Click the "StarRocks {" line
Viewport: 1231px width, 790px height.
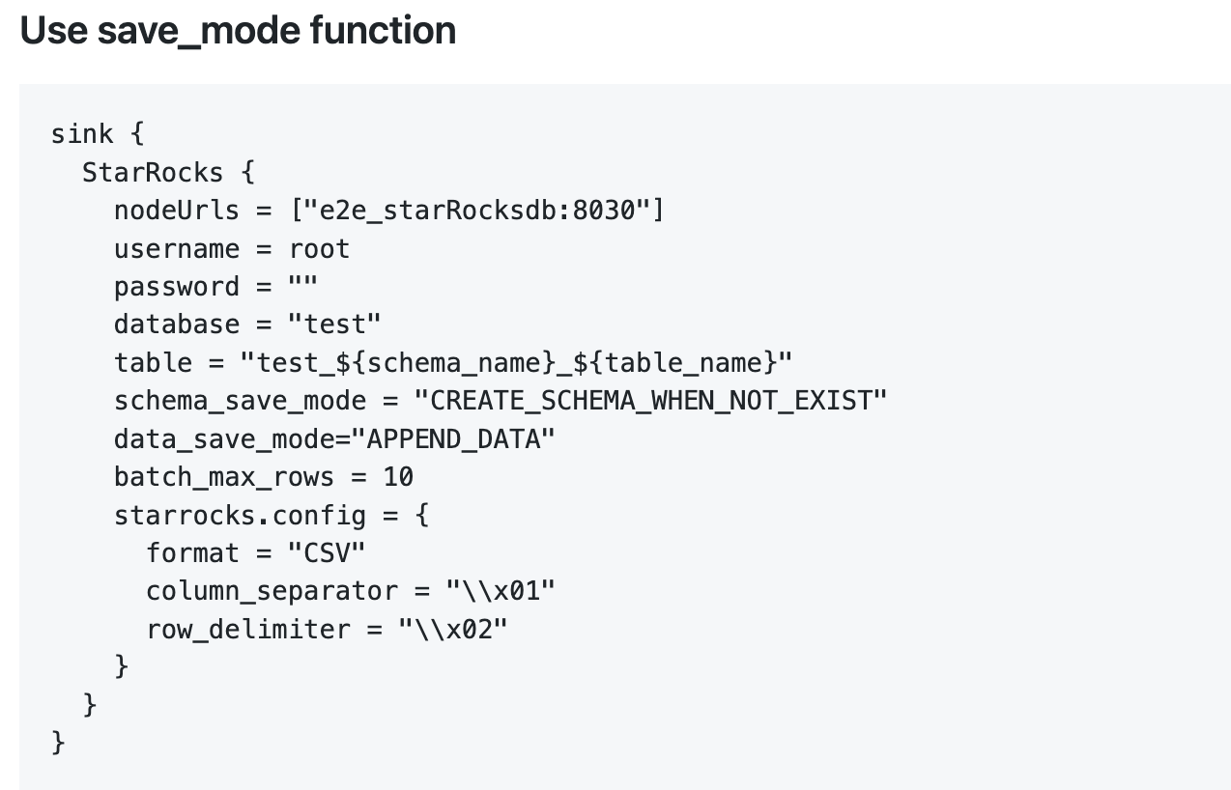tap(168, 173)
